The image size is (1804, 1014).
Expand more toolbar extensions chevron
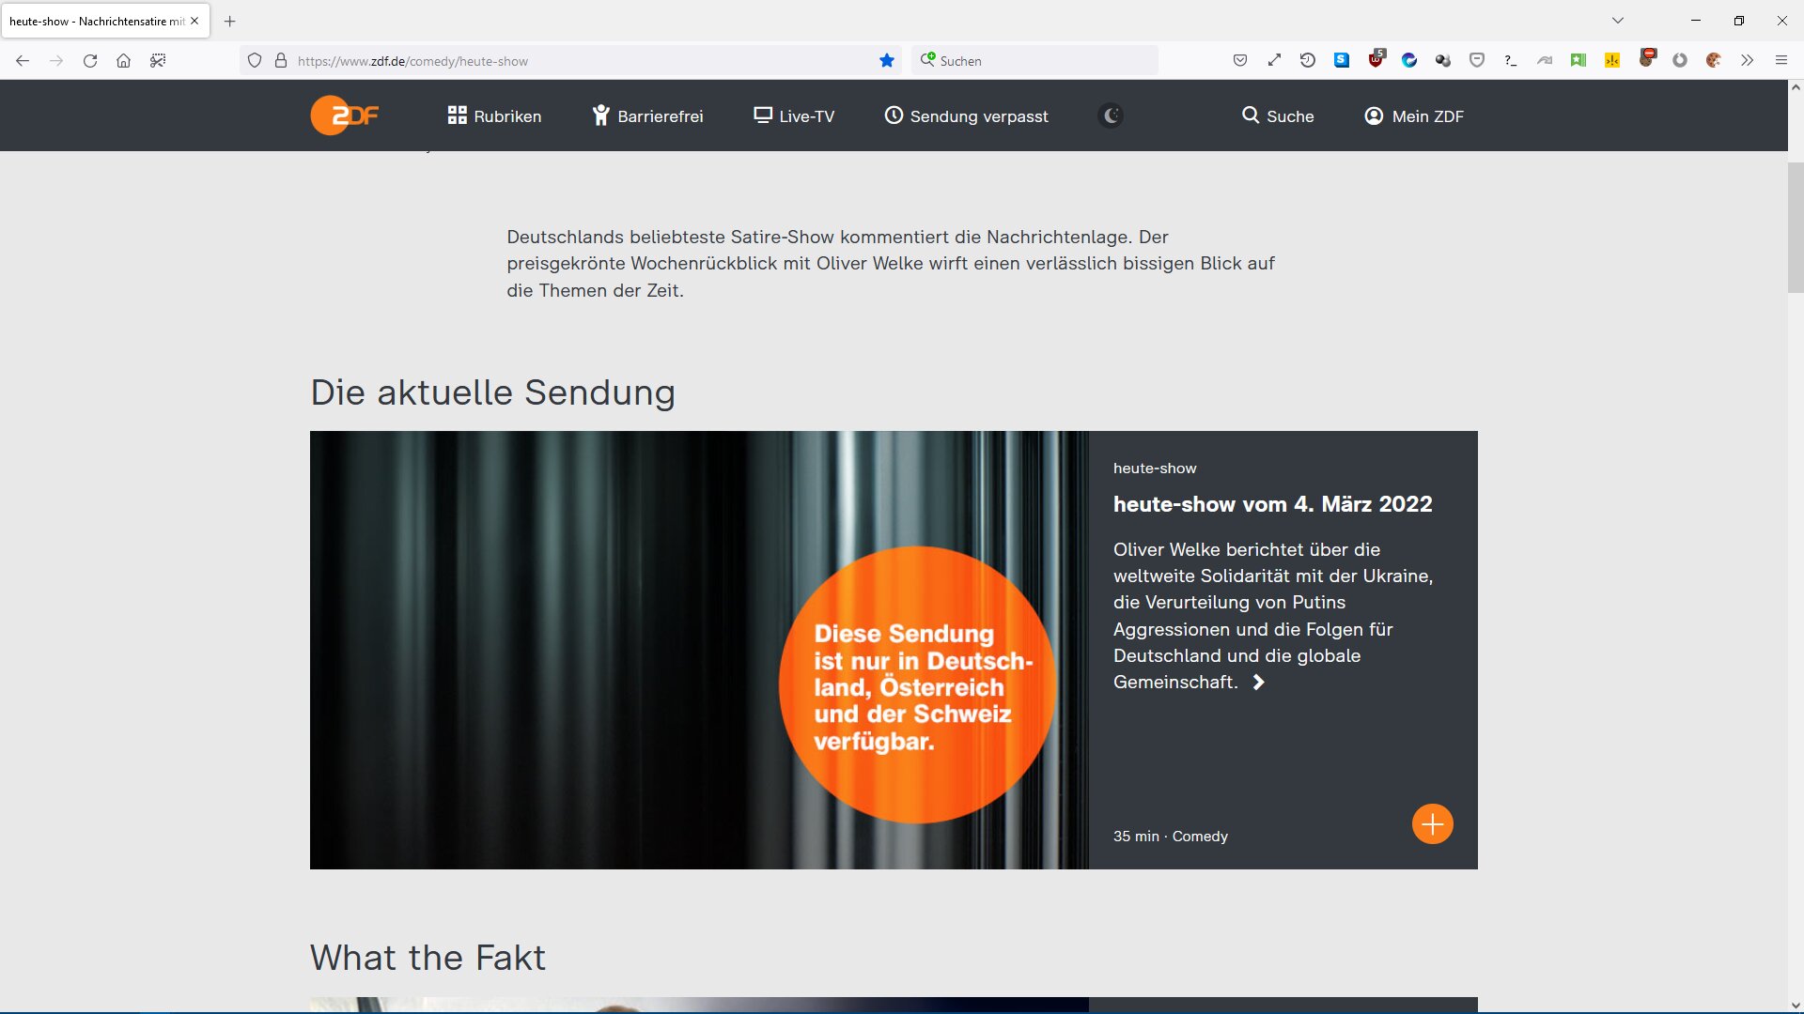[x=1747, y=61]
